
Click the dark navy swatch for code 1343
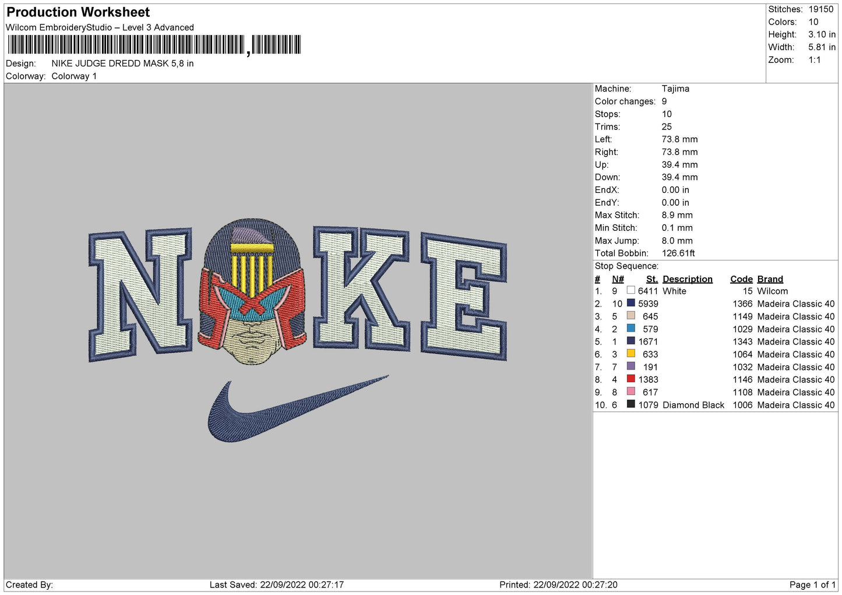[x=630, y=341]
